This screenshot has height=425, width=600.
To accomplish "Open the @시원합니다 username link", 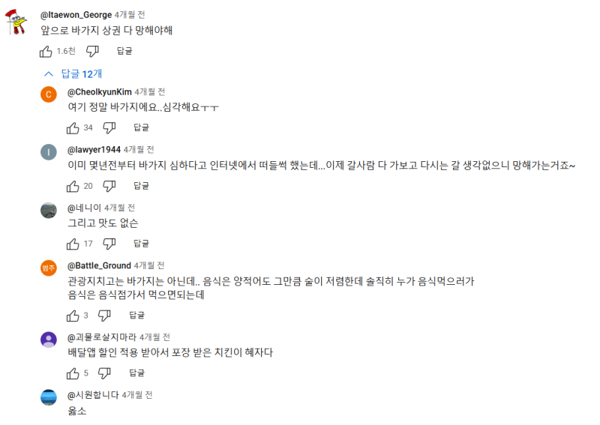I will [93, 395].
